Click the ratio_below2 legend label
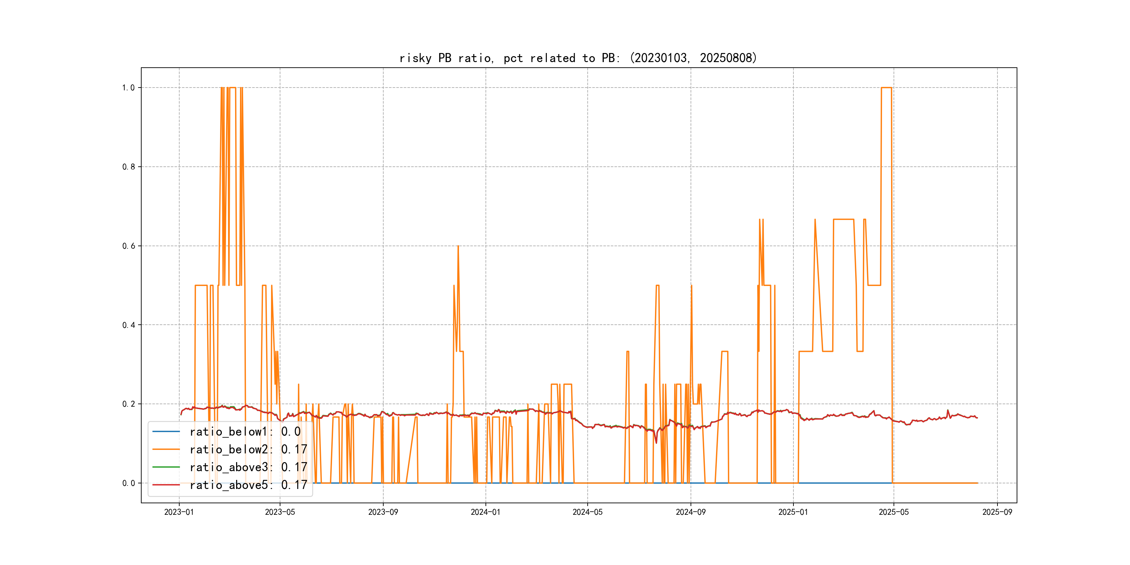The image size is (1130, 565). coord(248,449)
